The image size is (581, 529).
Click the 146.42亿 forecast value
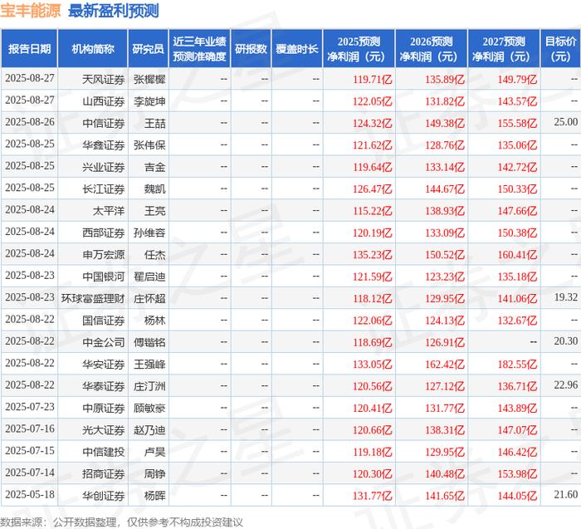pos(517,452)
